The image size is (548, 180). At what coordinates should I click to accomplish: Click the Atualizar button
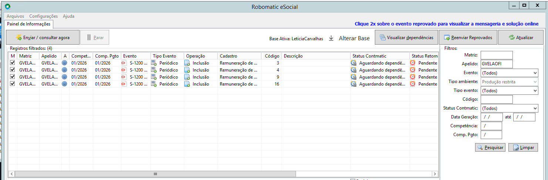click(x=521, y=37)
